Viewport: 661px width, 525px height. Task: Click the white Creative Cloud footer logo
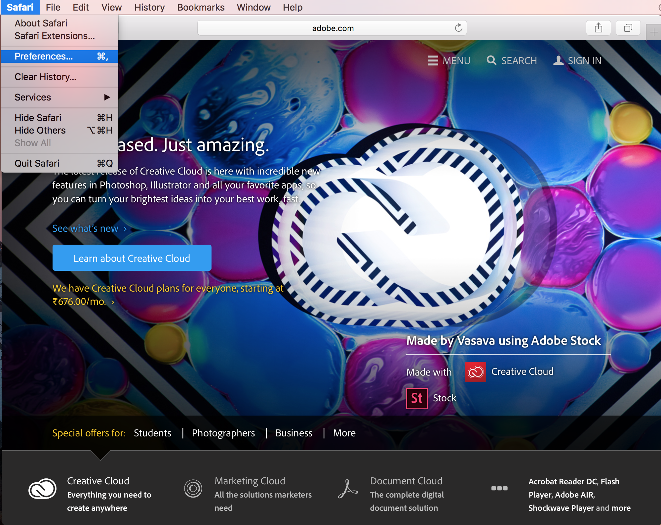(x=42, y=489)
